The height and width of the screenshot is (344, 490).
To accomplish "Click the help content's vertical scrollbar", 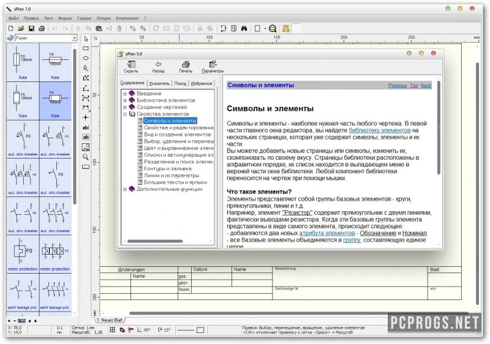I will click(x=439, y=127).
